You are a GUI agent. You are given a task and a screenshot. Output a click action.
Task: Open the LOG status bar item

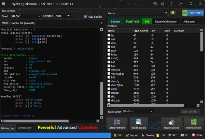[161, 135]
